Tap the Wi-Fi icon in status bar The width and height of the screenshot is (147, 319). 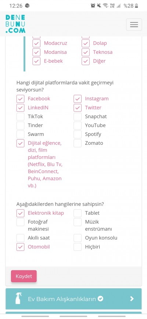[105, 6]
